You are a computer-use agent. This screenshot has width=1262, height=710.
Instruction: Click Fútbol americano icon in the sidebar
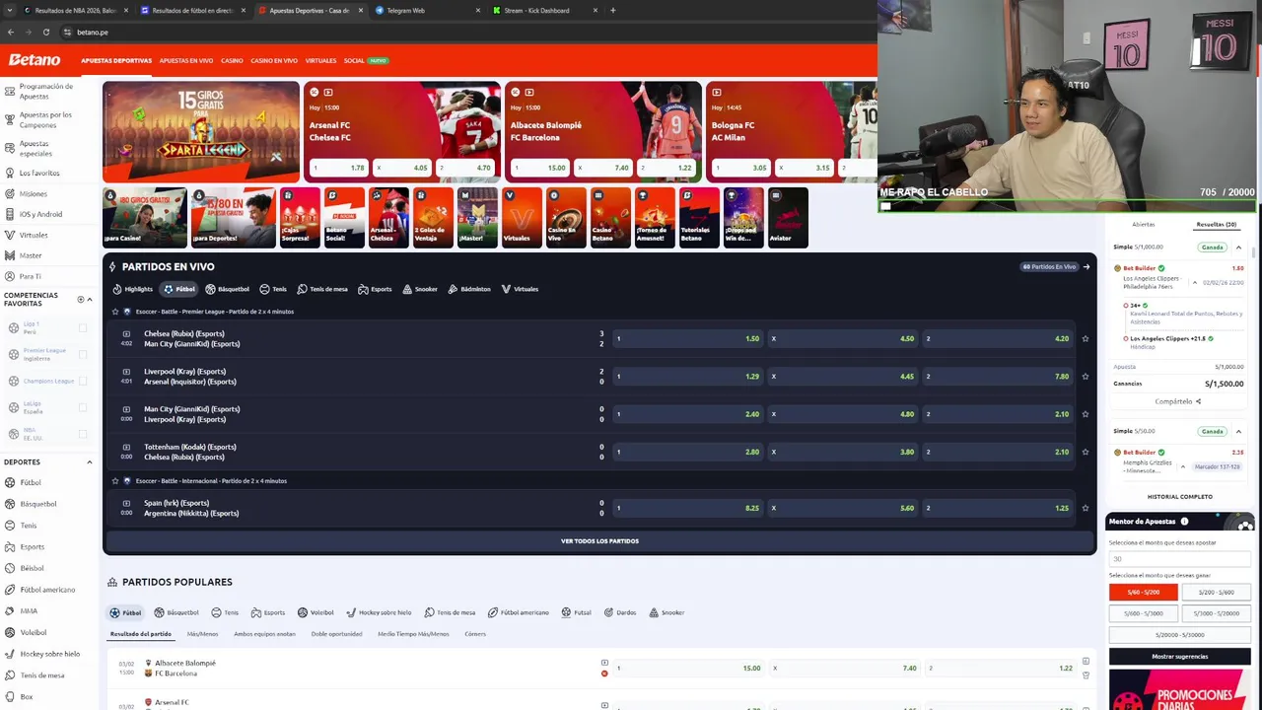point(10,590)
